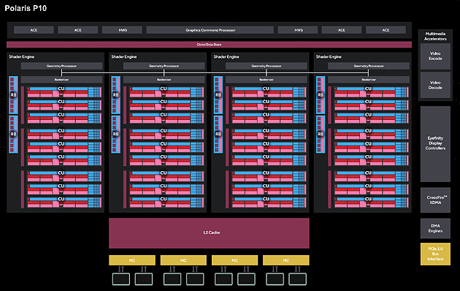
Task: Click the first Shader Engine's Geometry Processor
Action: click(x=61, y=66)
